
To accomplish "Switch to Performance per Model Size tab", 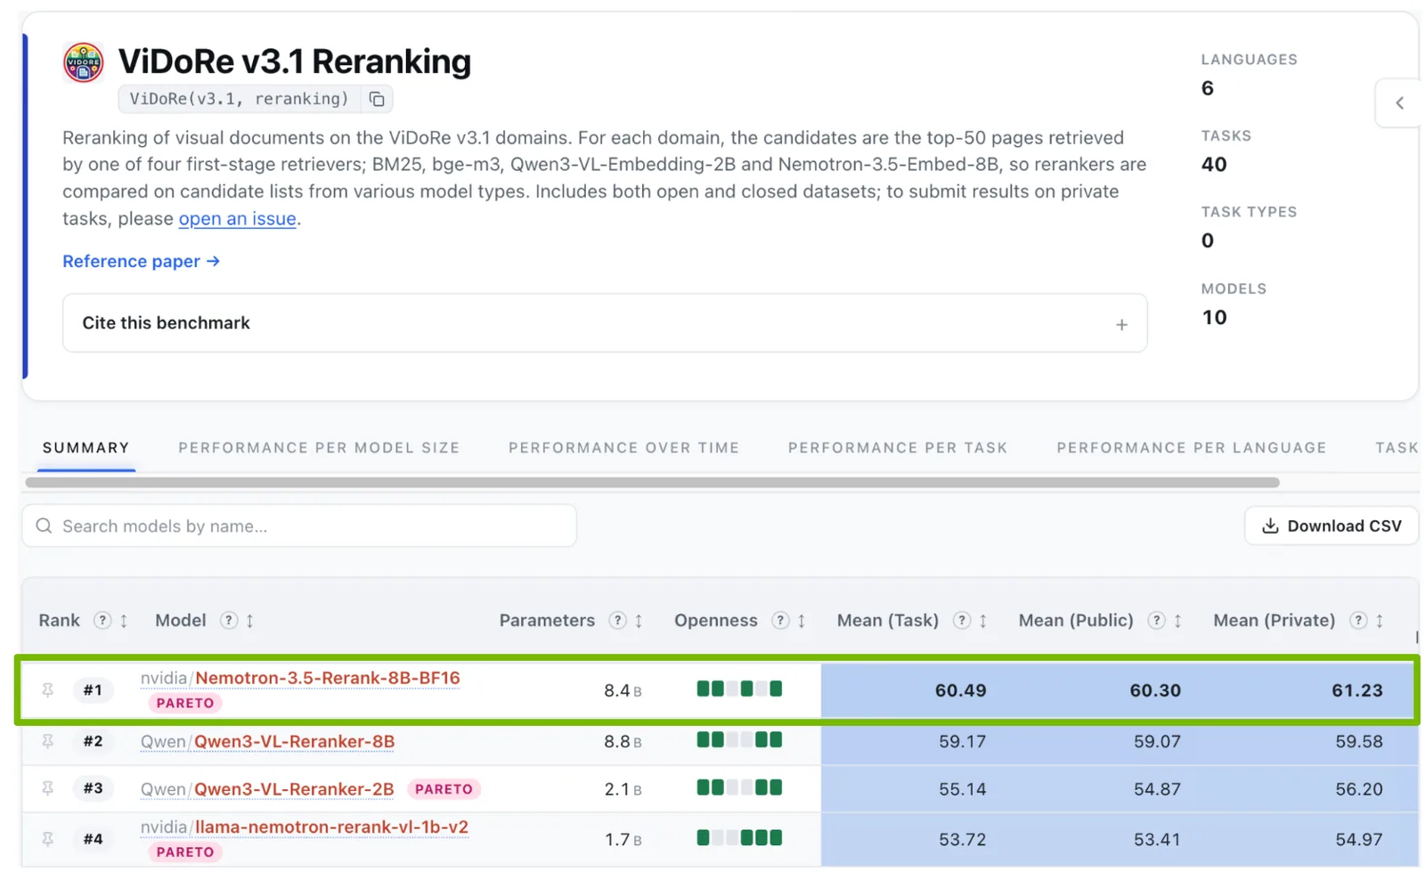I will click(x=319, y=448).
